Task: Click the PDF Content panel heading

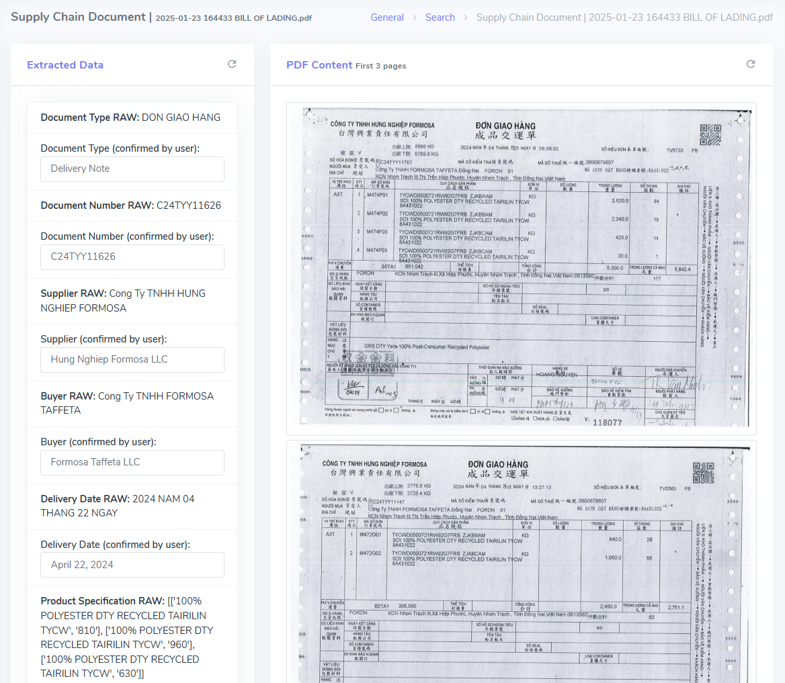Action: [x=319, y=65]
